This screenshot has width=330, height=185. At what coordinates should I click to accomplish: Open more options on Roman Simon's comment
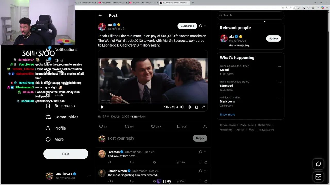206,171
